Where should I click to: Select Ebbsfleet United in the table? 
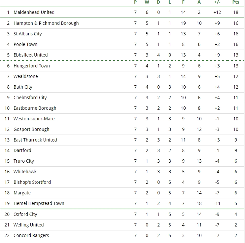[31, 55]
